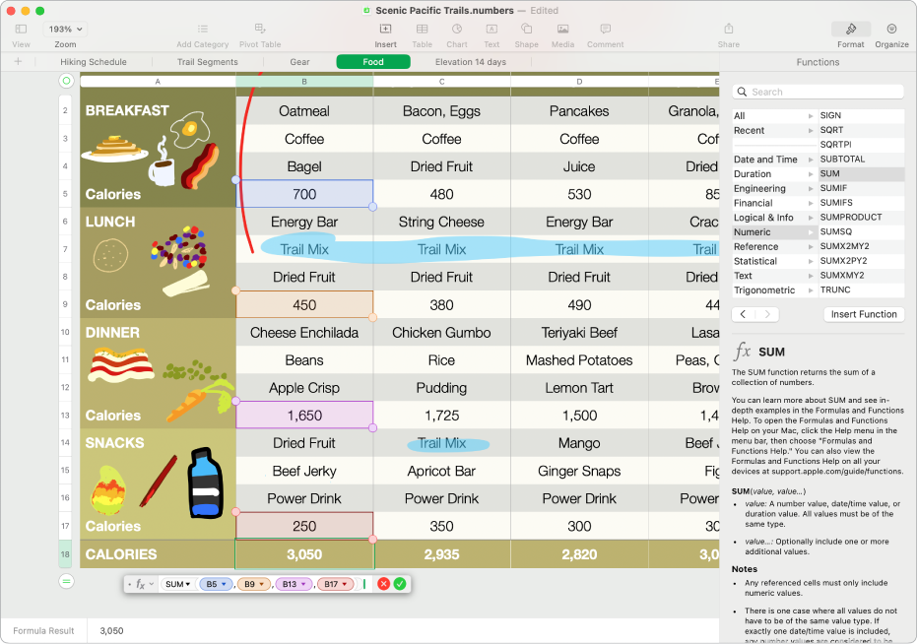Click the Insert Function button

[x=863, y=314]
